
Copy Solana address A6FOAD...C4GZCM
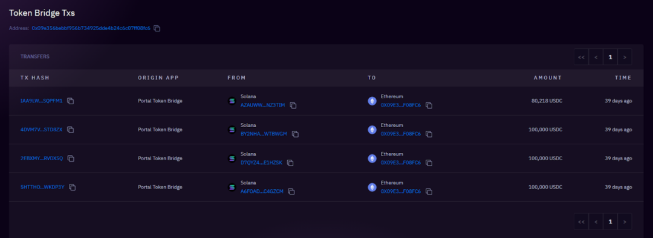pyautogui.click(x=291, y=192)
